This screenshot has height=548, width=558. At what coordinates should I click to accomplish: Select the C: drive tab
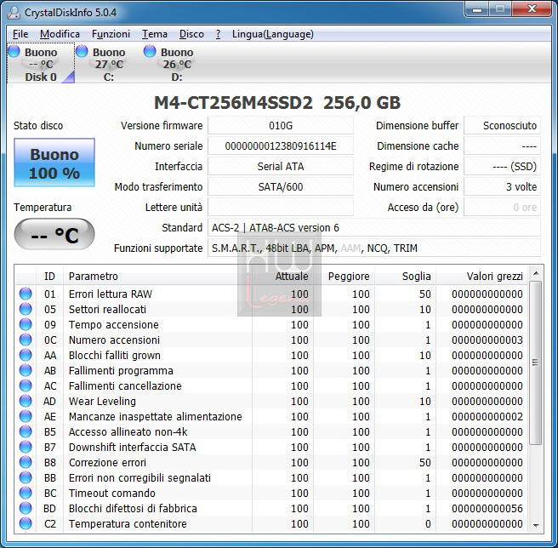coord(109,63)
